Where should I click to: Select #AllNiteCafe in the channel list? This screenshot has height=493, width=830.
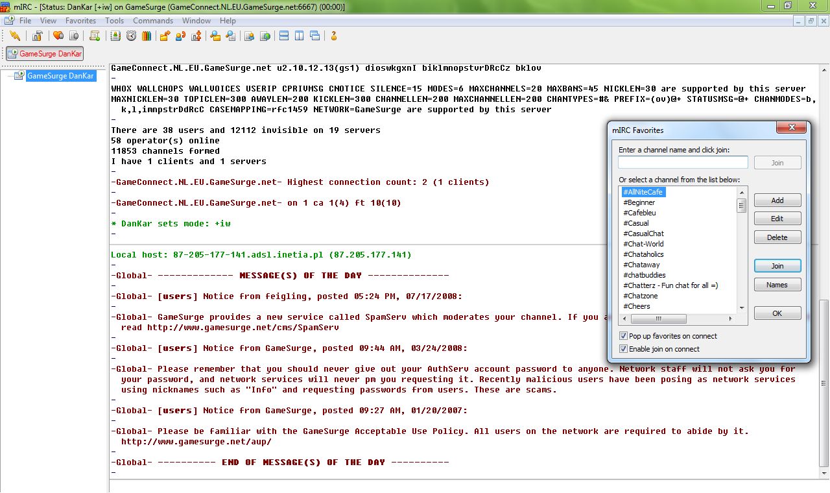(x=644, y=192)
